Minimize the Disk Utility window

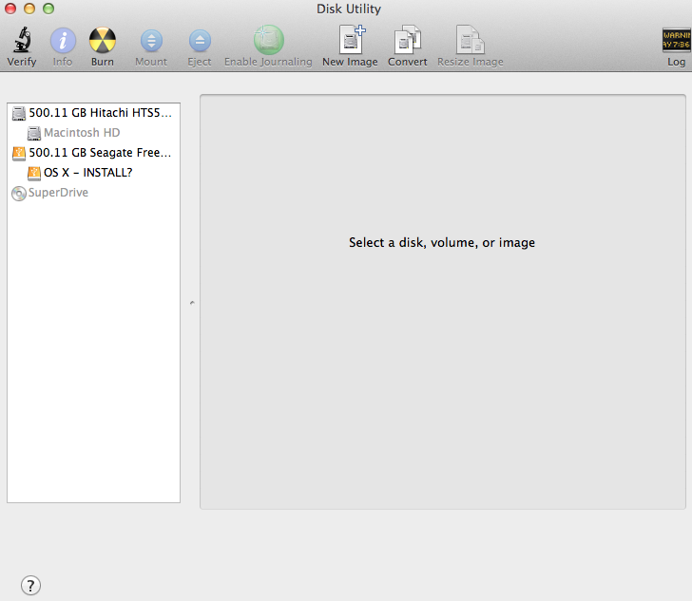(x=29, y=9)
